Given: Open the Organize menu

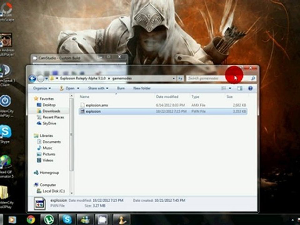Looking at the screenshot, I should 42,88.
